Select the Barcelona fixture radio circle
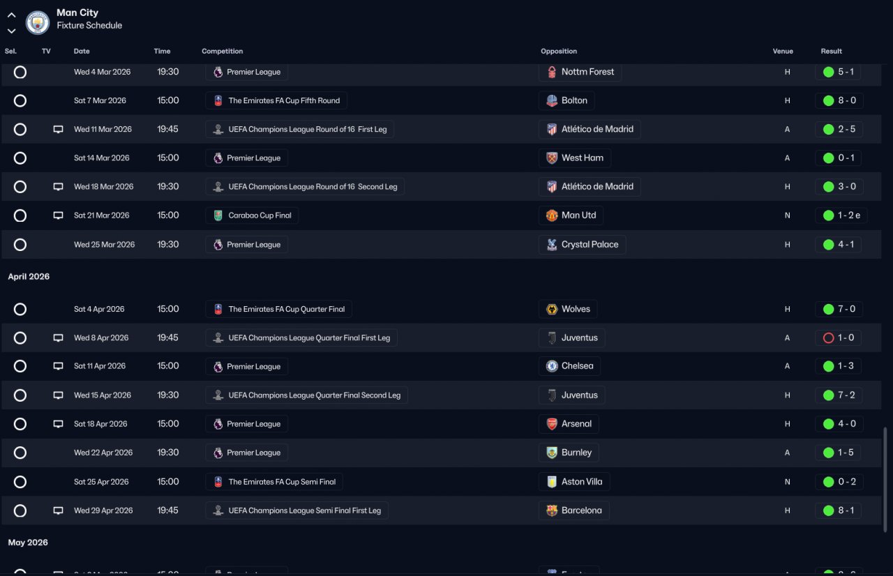The width and height of the screenshot is (893, 576). point(20,510)
